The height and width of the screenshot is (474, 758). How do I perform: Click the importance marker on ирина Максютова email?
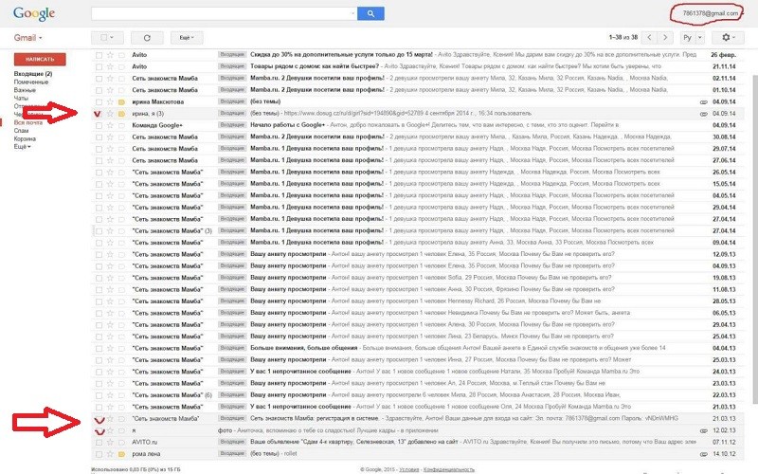click(121, 101)
